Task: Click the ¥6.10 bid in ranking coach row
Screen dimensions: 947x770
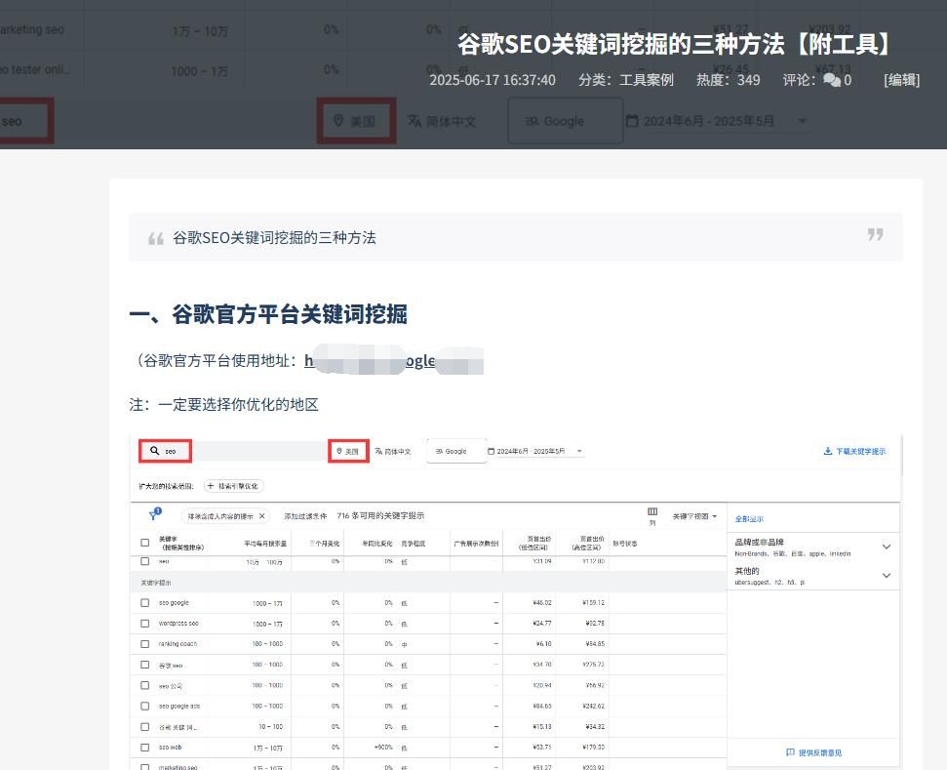Action: tap(543, 644)
